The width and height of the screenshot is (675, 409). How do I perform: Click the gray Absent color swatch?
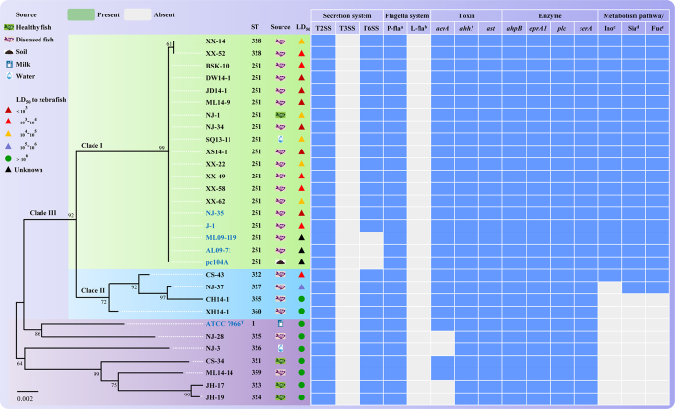point(138,14)
